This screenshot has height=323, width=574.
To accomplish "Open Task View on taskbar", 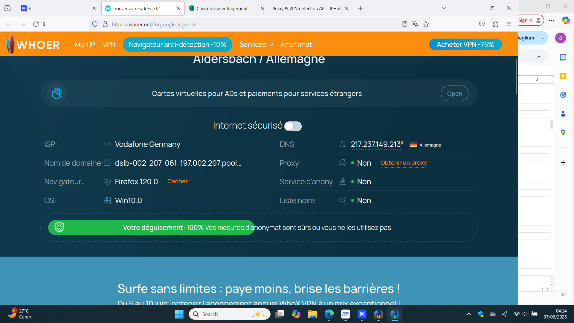I will click(280, 314).
